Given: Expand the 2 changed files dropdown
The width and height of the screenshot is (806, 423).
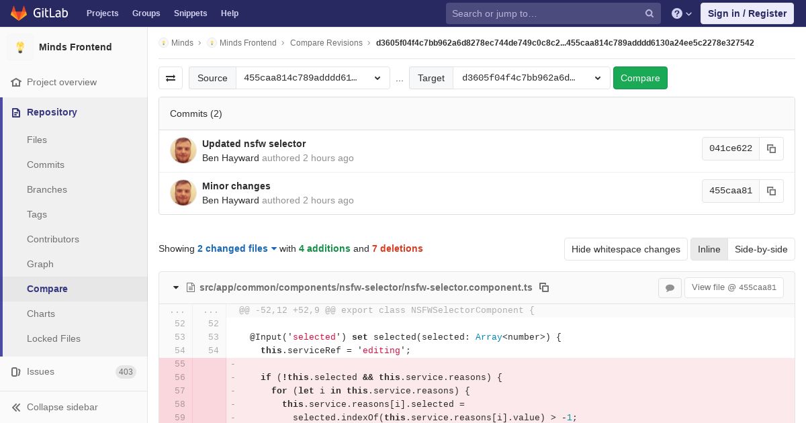Looking at the screenshot, I should [x=237, y=248].
